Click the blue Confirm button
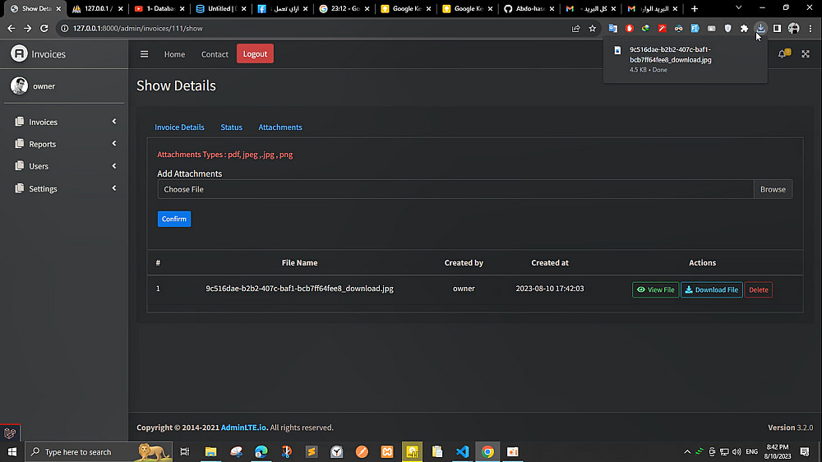 (x=174, y=219)
